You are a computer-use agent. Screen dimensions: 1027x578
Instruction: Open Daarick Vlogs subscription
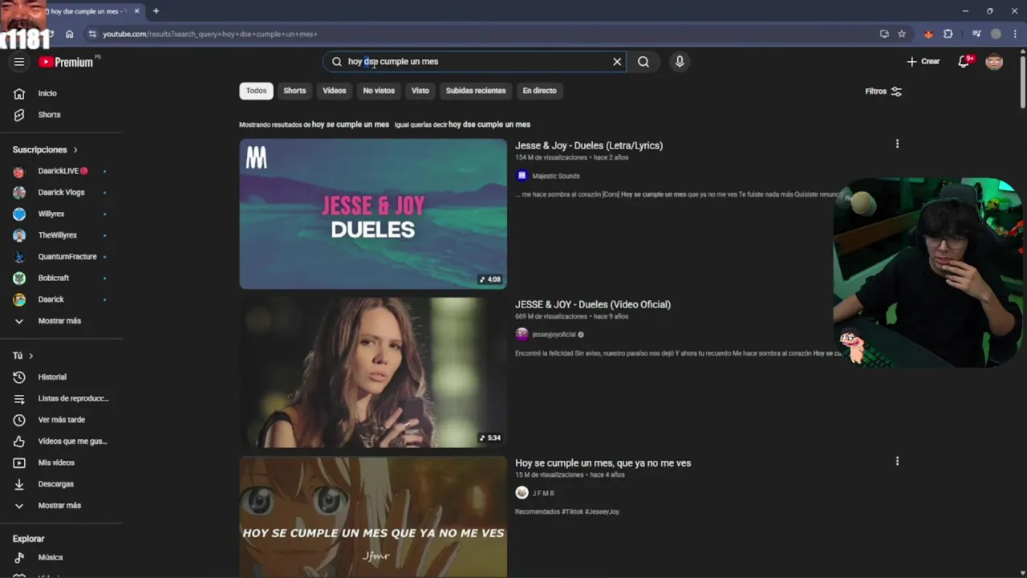(x=61, y=193)
